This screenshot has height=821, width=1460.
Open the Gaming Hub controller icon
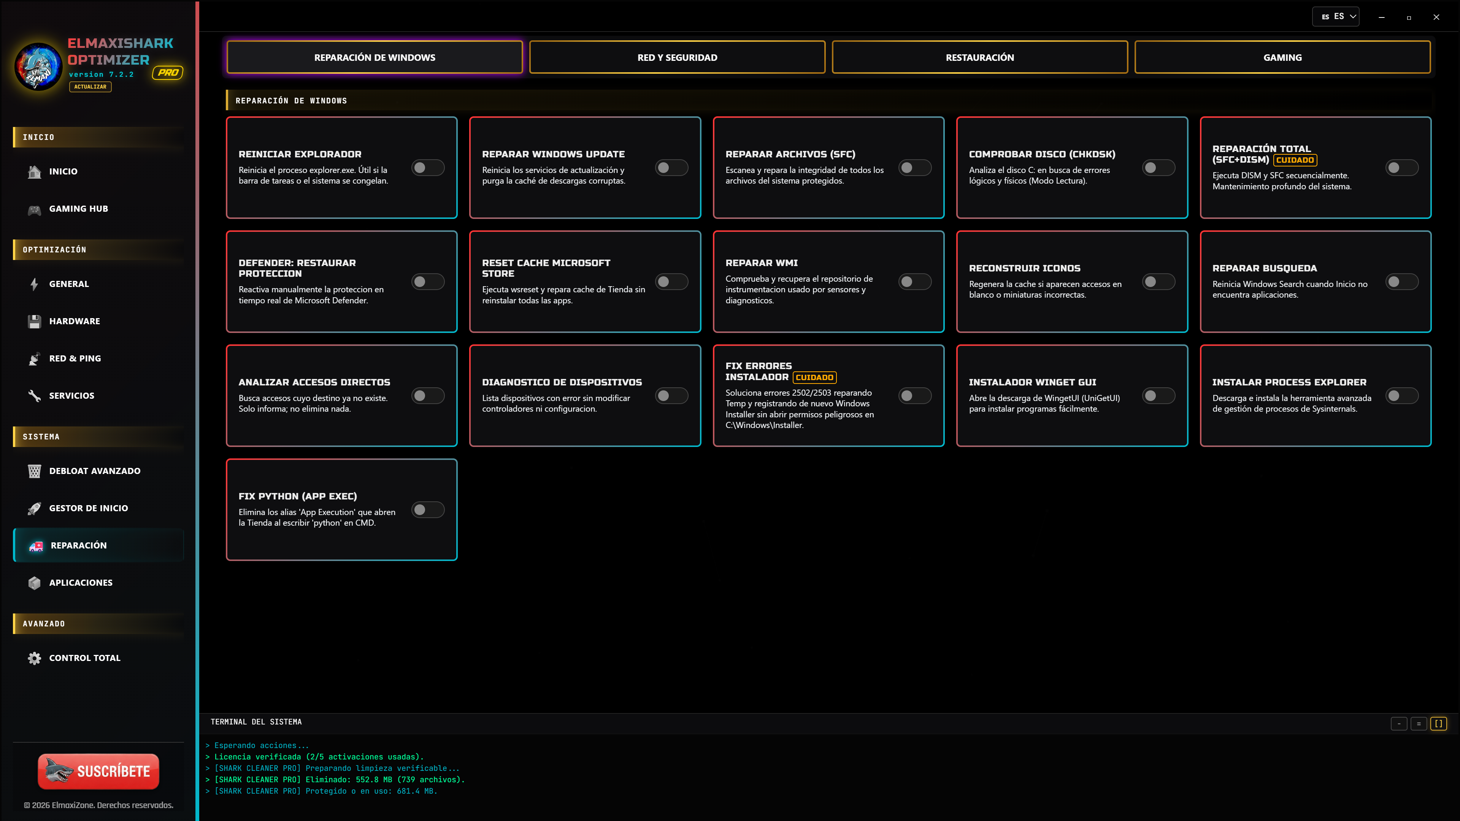coord(35,210)
